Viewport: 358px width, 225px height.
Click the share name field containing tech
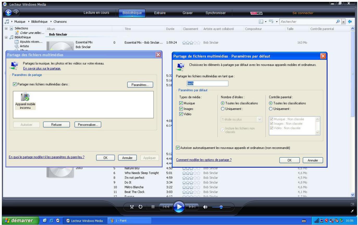(x=207, y=83)
